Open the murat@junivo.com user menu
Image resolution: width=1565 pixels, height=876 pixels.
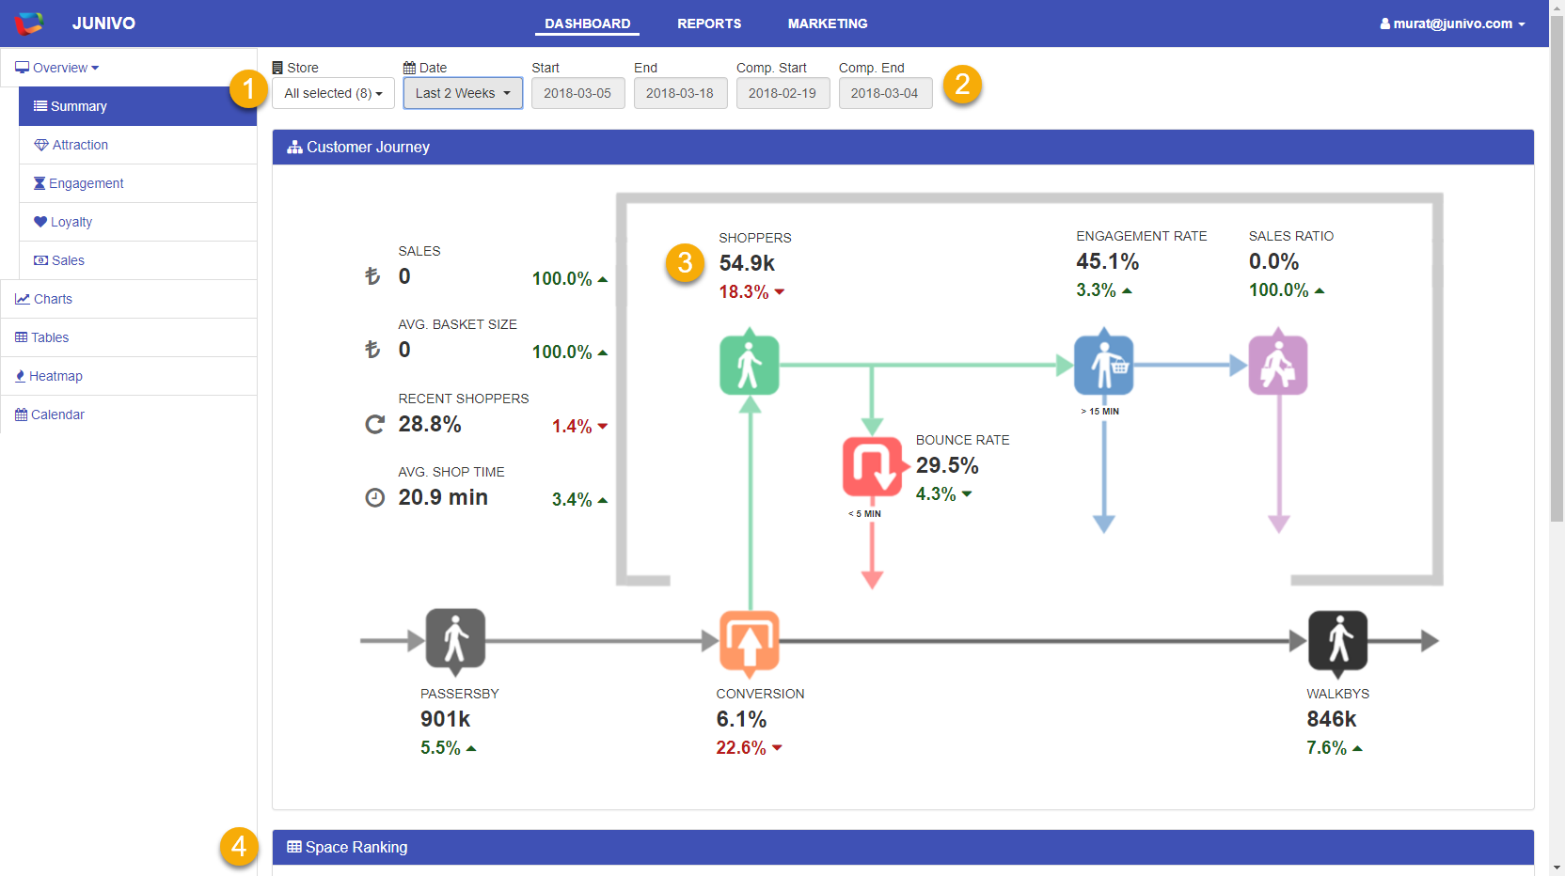(x=1452, y=23)
